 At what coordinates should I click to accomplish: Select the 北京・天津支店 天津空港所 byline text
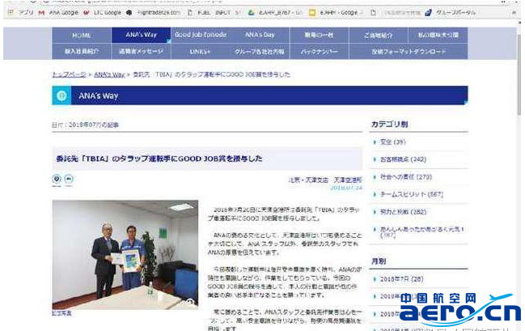[325, 180]
